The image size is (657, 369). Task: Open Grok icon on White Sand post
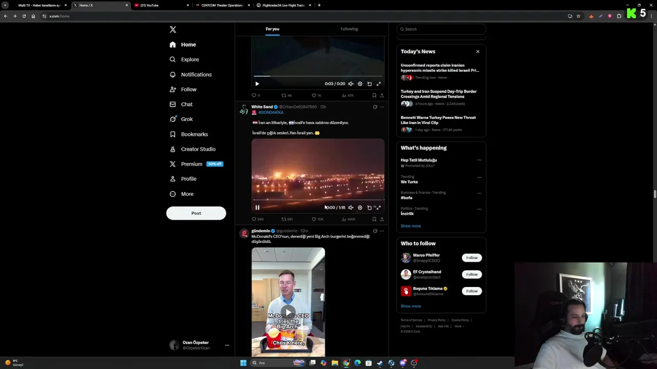(x=375, y=107)
